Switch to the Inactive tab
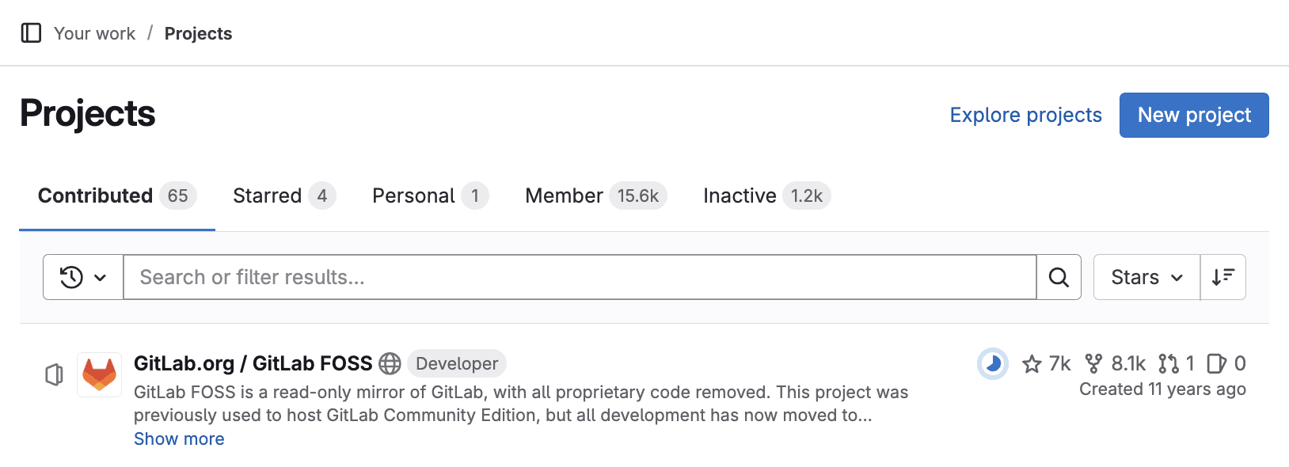The image size is (1289, 467). tap(766, 196)
